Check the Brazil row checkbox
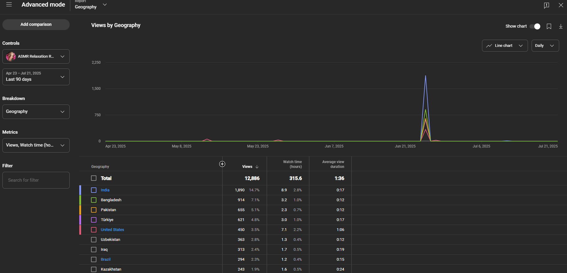The width and height of the screenshot is (567, 273). pos(94,259)
